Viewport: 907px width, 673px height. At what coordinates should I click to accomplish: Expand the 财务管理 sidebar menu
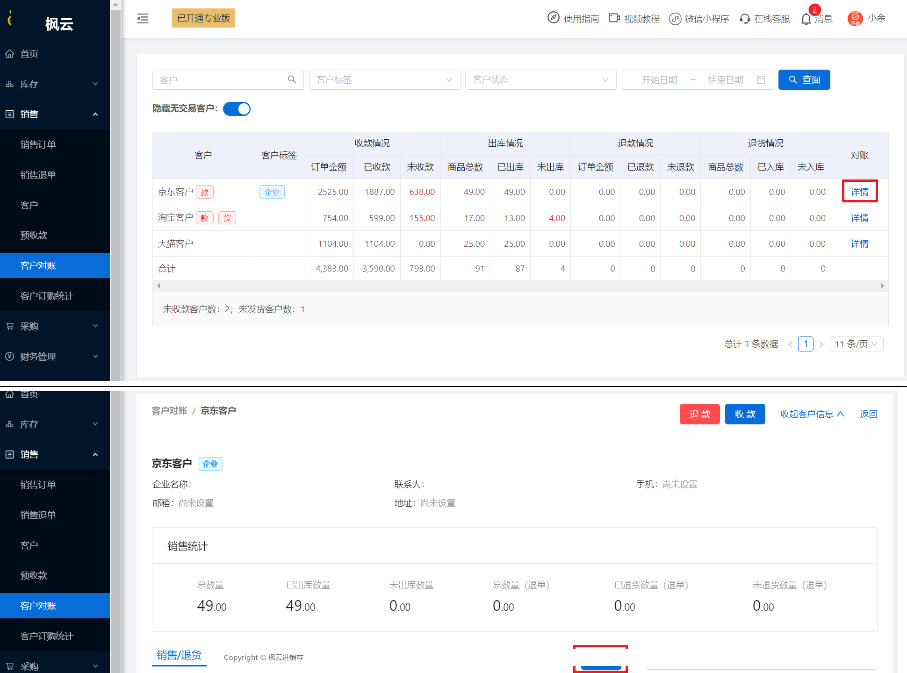pos(55,357)
